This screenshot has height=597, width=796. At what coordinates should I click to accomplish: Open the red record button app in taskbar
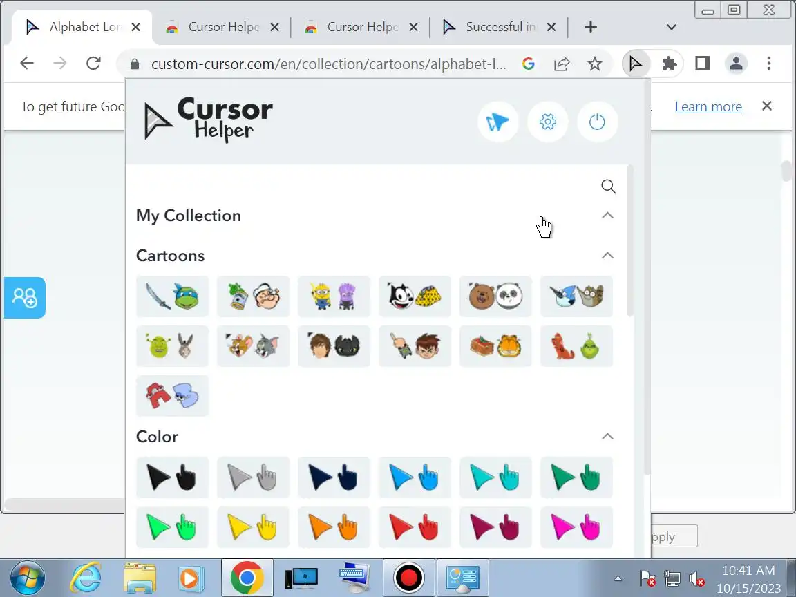pyautogui.click(x=408, y=578)
